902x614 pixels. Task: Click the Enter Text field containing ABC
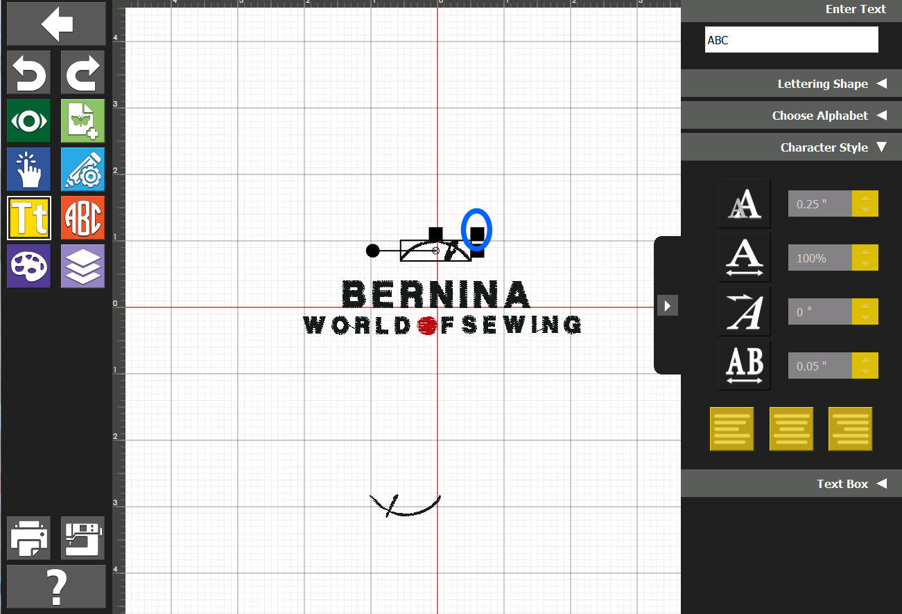[x=791, y=40]
